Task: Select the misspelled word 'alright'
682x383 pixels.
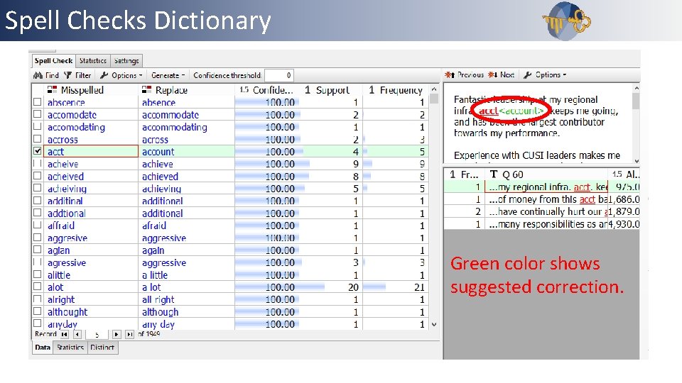Action: click(61, 299)
